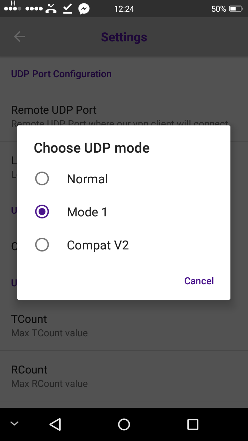248x441 pixels.
Task: Tap the Normal option label text
Action: tap(87, 179)
